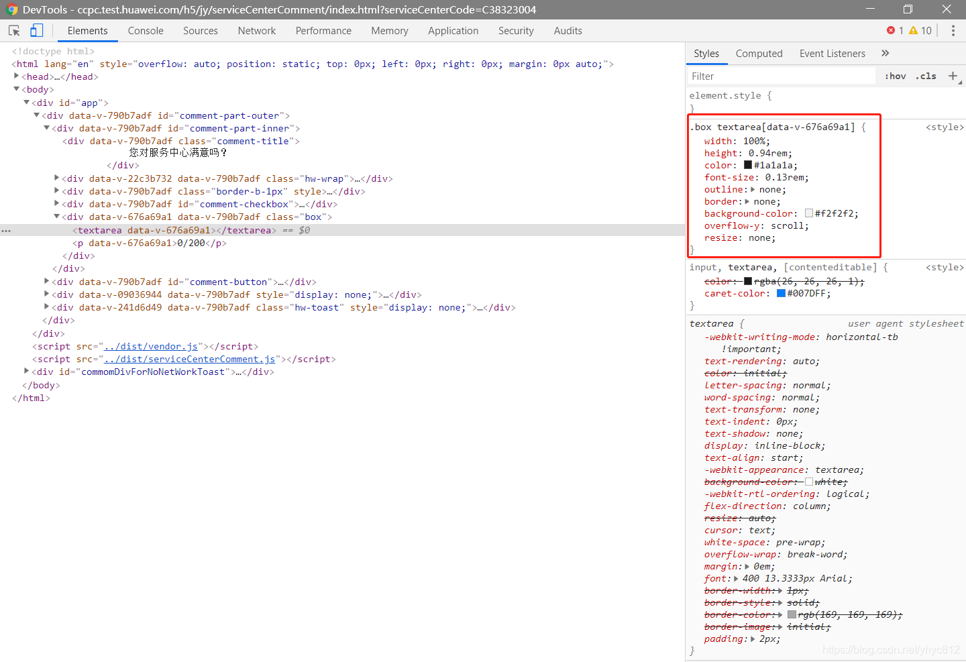Click the styles Filter input field

[782, 76]
